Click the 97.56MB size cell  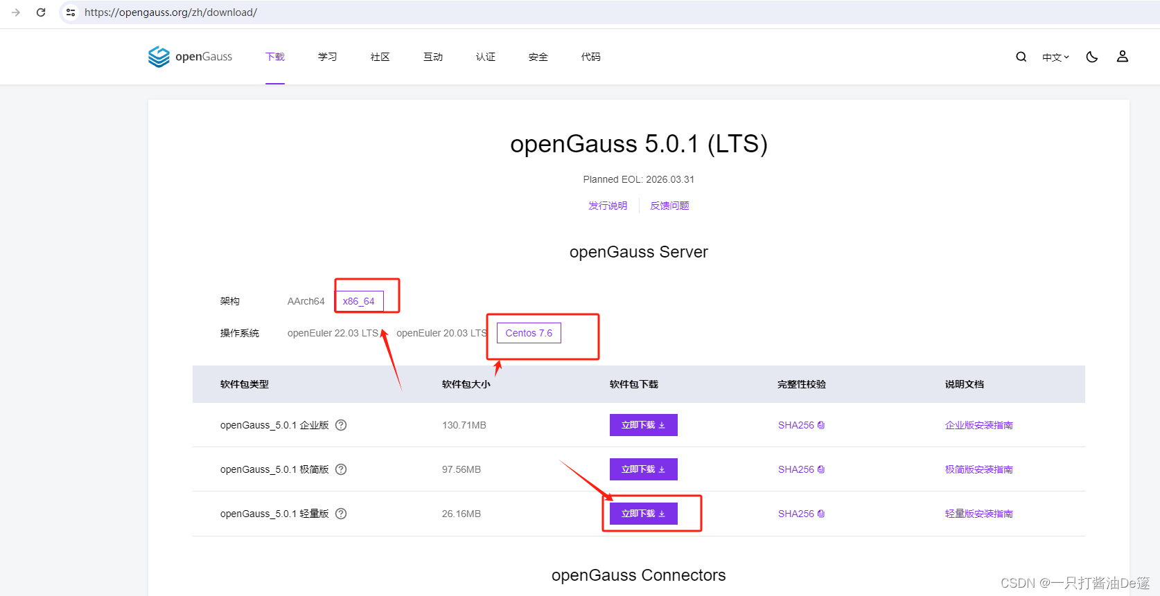click(462, 469)
